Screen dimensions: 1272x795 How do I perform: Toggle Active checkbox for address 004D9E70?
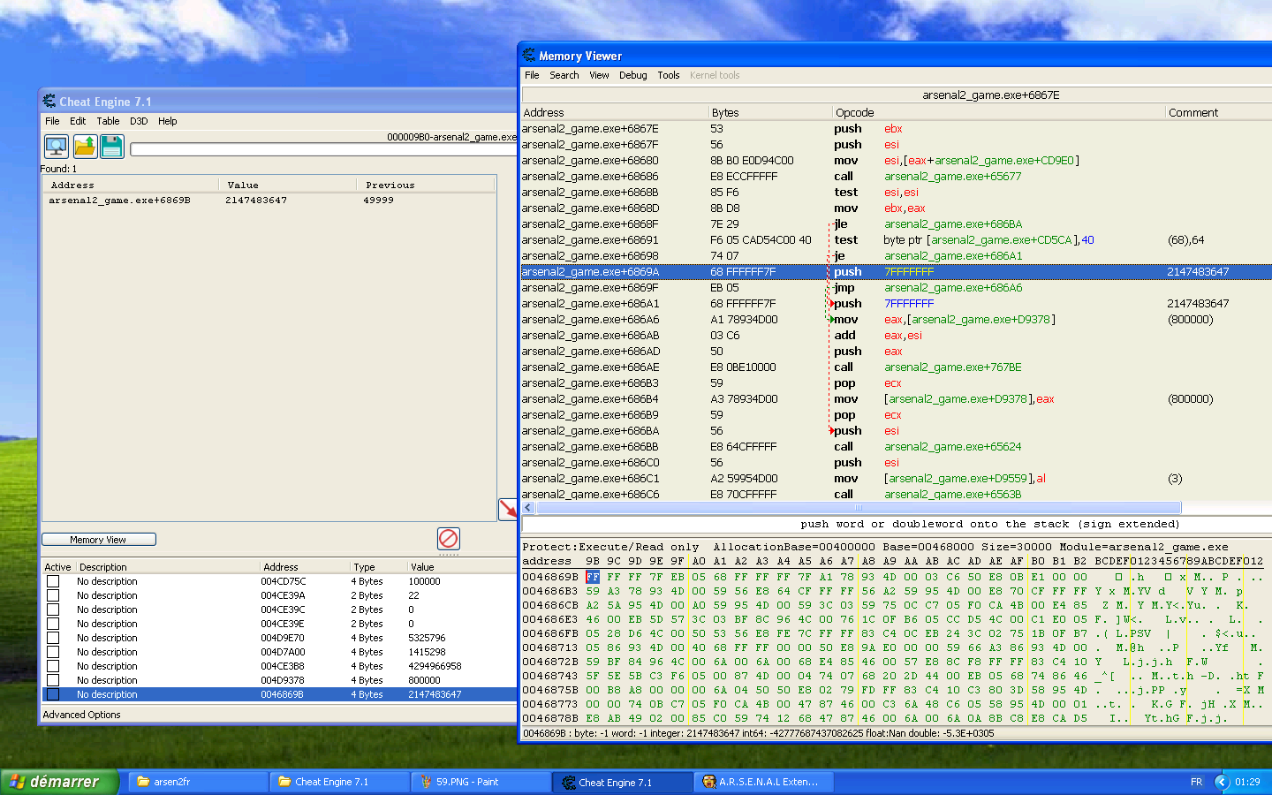(53, 638)
